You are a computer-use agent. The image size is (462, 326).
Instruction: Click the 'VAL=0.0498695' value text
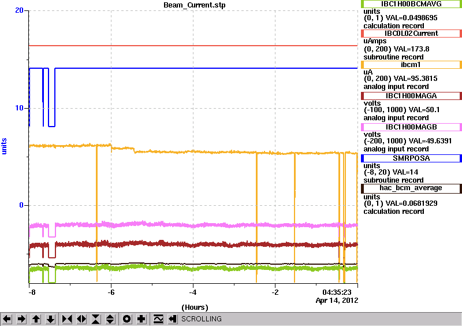coord(412,18)
